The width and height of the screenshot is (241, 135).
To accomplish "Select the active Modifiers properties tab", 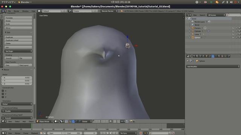I will [x=213, y=56].
